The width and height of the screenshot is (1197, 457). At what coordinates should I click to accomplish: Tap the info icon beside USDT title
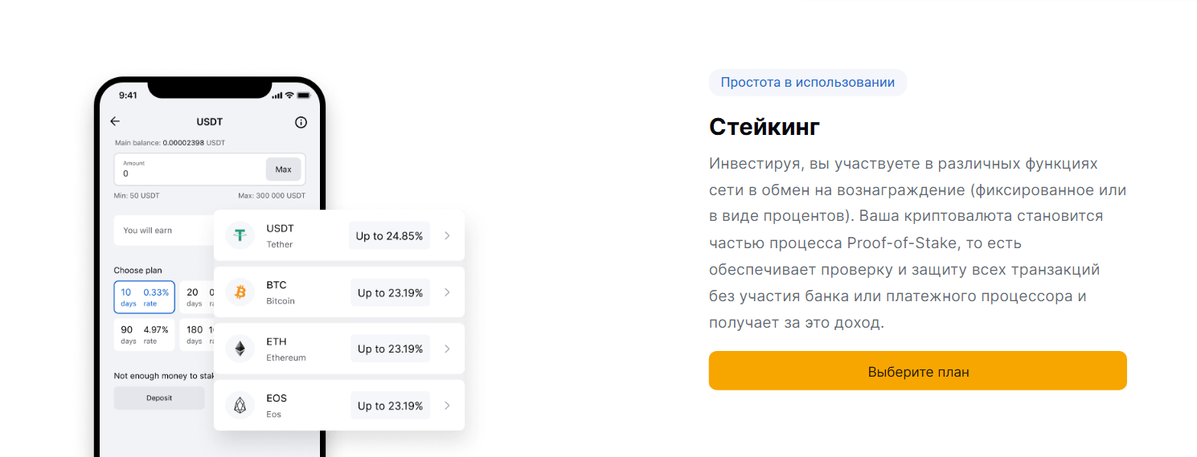coord(301,122)
